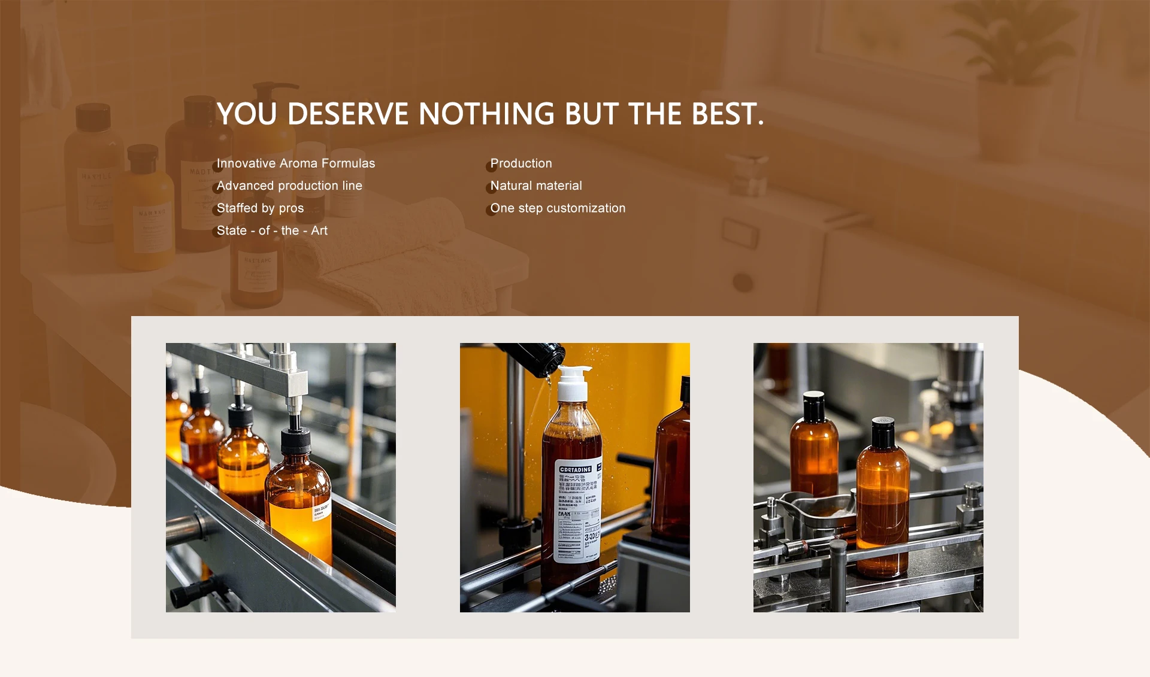Click the bullet beside One step customization
Screen dimensions: 1150x677
pyautogui.click(x=491, y=211)
